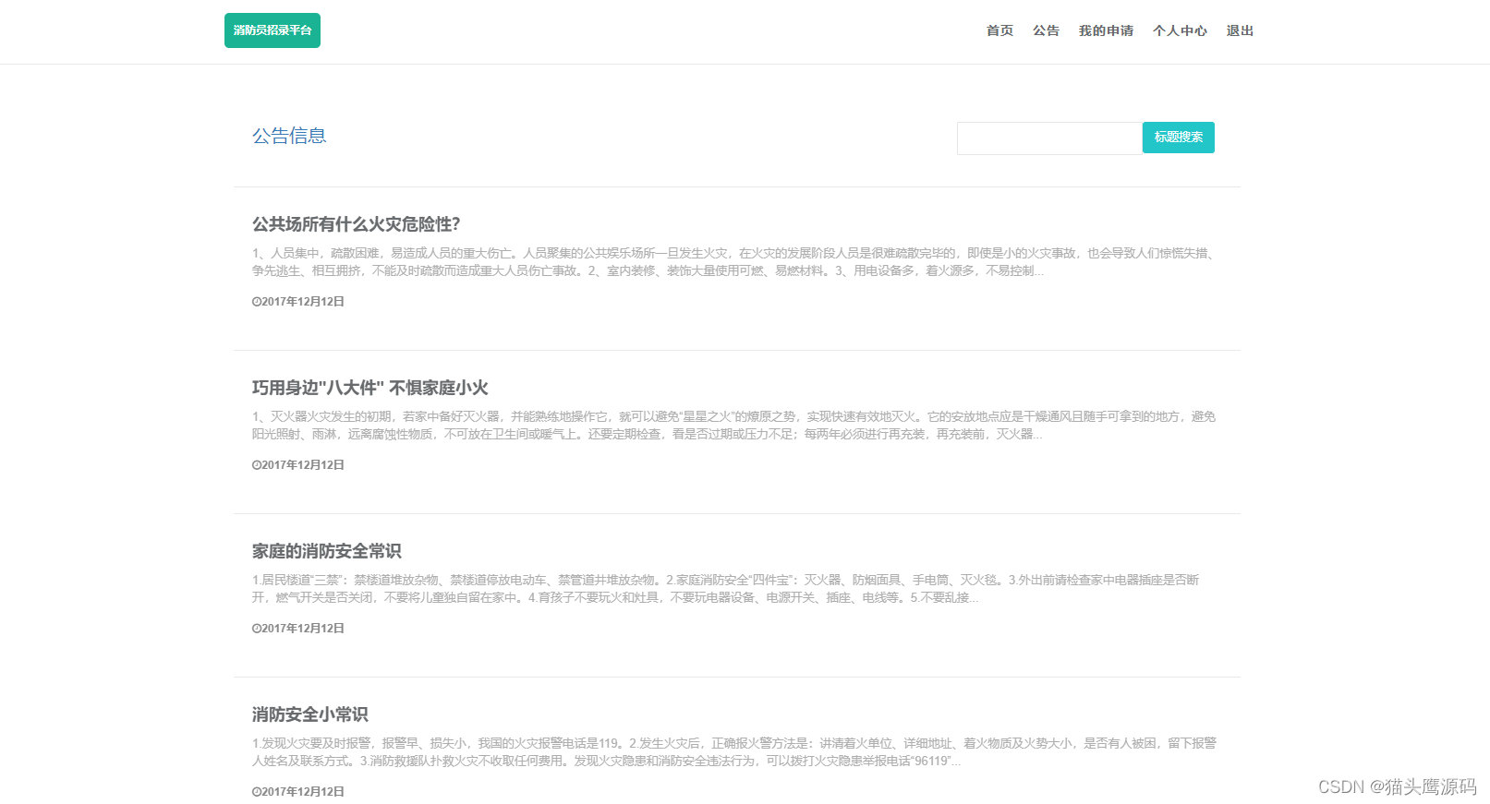The width and height of the screenshot is (1490, 804).
Task: Focus the title search input field
Action: [x=1049, y=138]
